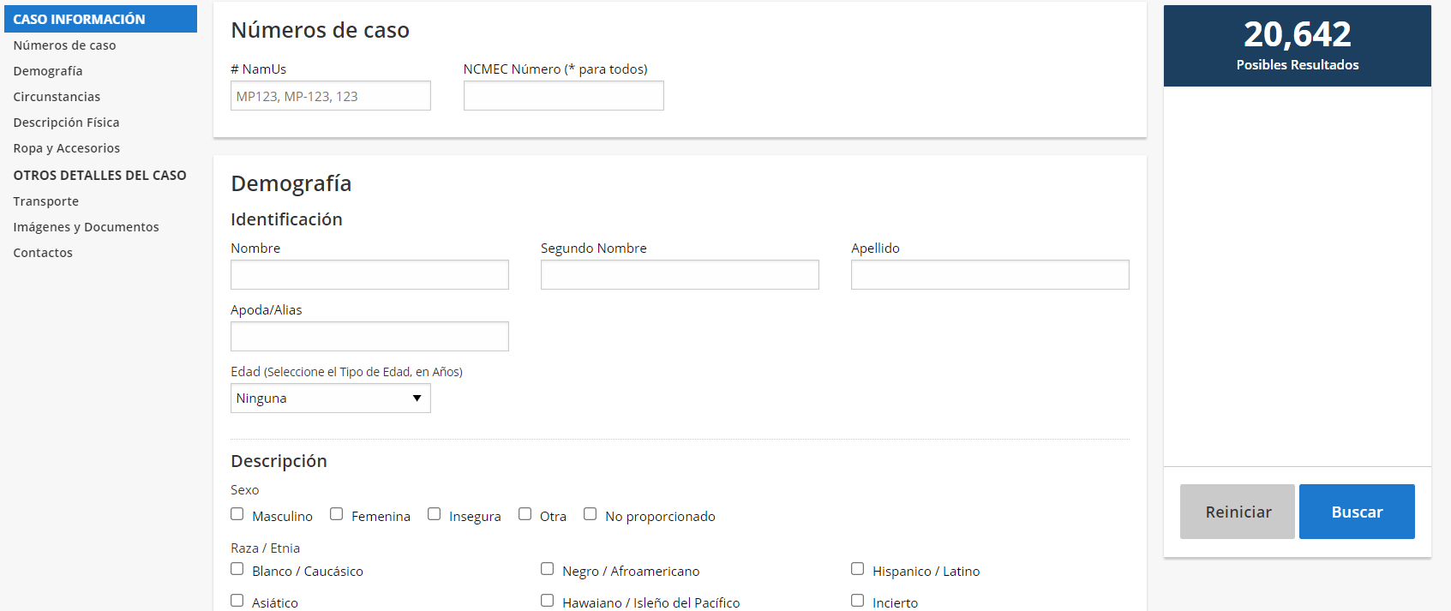Tick the Insegura checkbox

click(x=435, y=514)
